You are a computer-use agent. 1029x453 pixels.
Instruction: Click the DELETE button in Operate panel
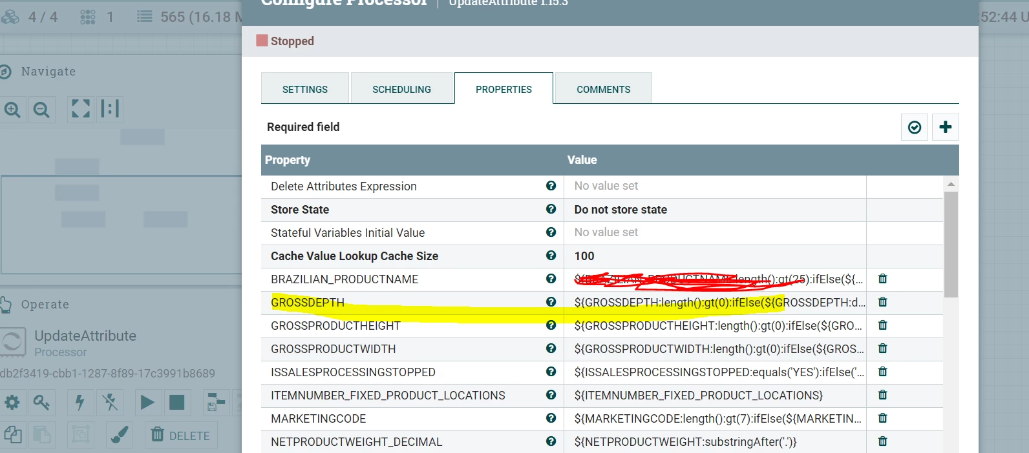click(x=181, y=436)
